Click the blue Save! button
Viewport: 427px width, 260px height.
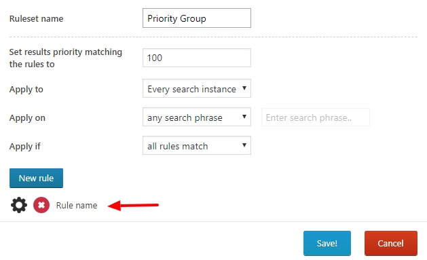(x=327, y=243)
